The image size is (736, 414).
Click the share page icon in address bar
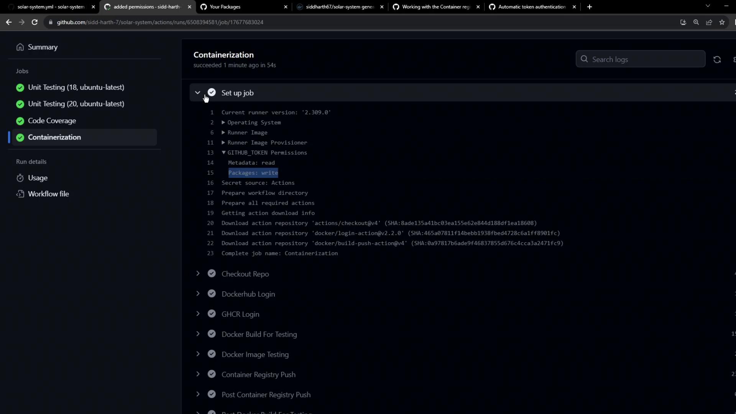709,22
